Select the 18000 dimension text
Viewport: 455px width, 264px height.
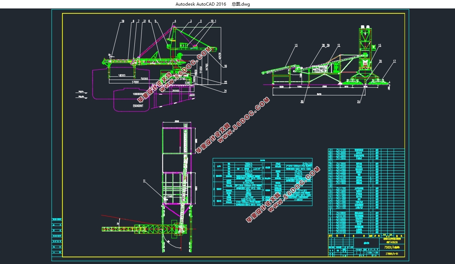122,76
